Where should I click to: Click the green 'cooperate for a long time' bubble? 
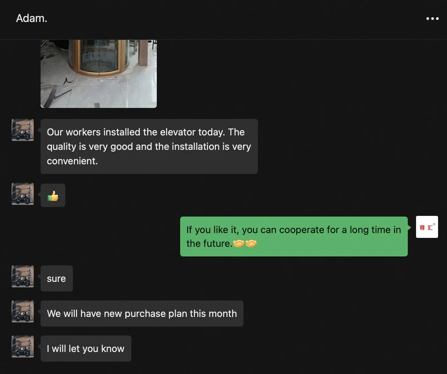point(294,236)
